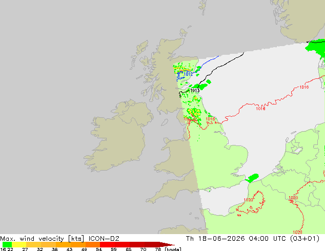Click the '78' value under the color scale
This screenshot has height=251, width=325.
tap(158, 249)
